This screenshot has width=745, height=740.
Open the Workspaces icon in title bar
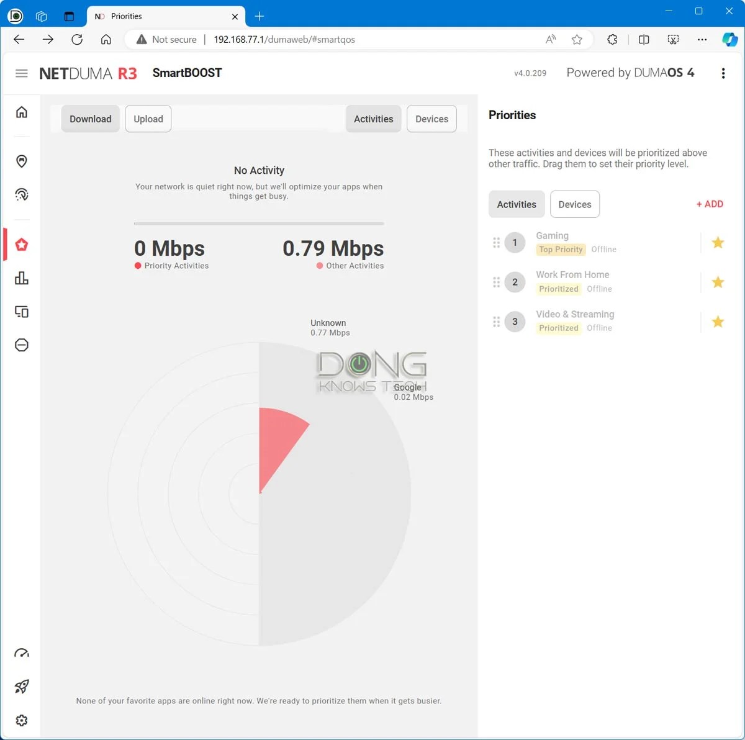(42, 16)
